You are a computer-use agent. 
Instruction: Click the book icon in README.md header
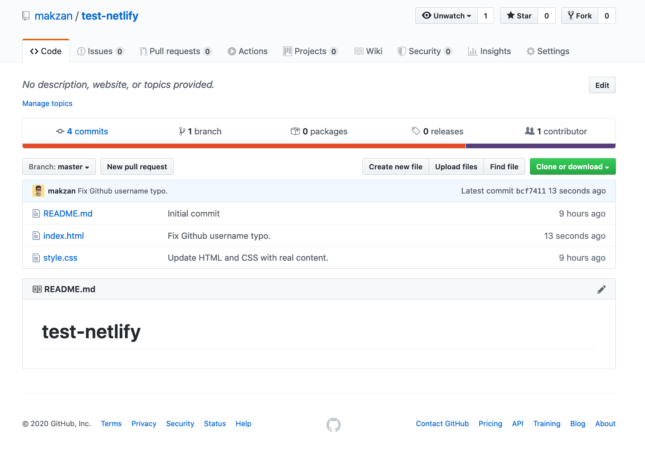[37, 289]
